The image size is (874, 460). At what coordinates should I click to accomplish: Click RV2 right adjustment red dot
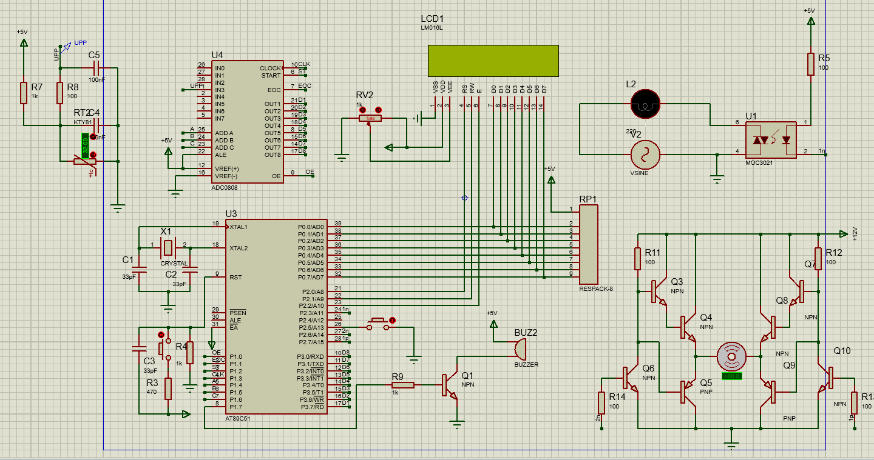pyautogui.click(x=378, y=110)
